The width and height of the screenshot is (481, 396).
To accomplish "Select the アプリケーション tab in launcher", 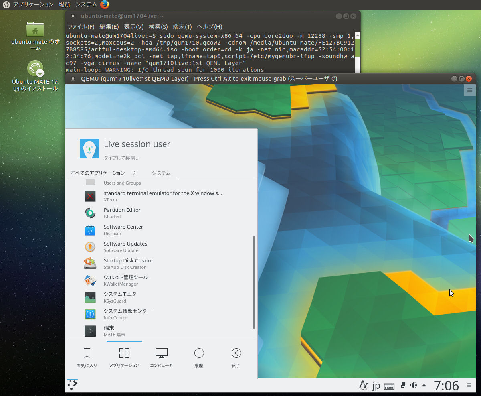I will click(124, 358).
